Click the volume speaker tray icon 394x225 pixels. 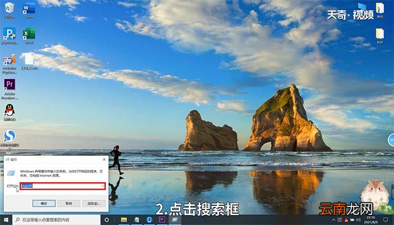pyautogui.click(x=359, y=220)
